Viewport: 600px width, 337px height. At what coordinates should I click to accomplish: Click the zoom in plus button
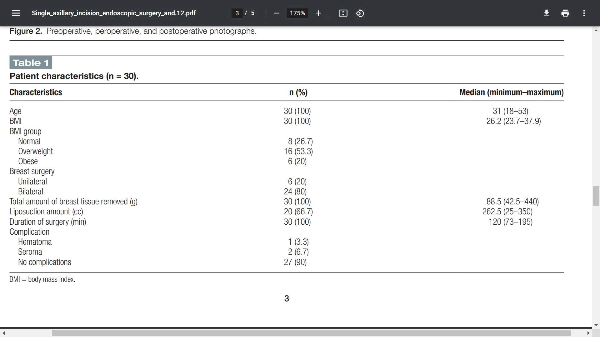pos(318,13)
